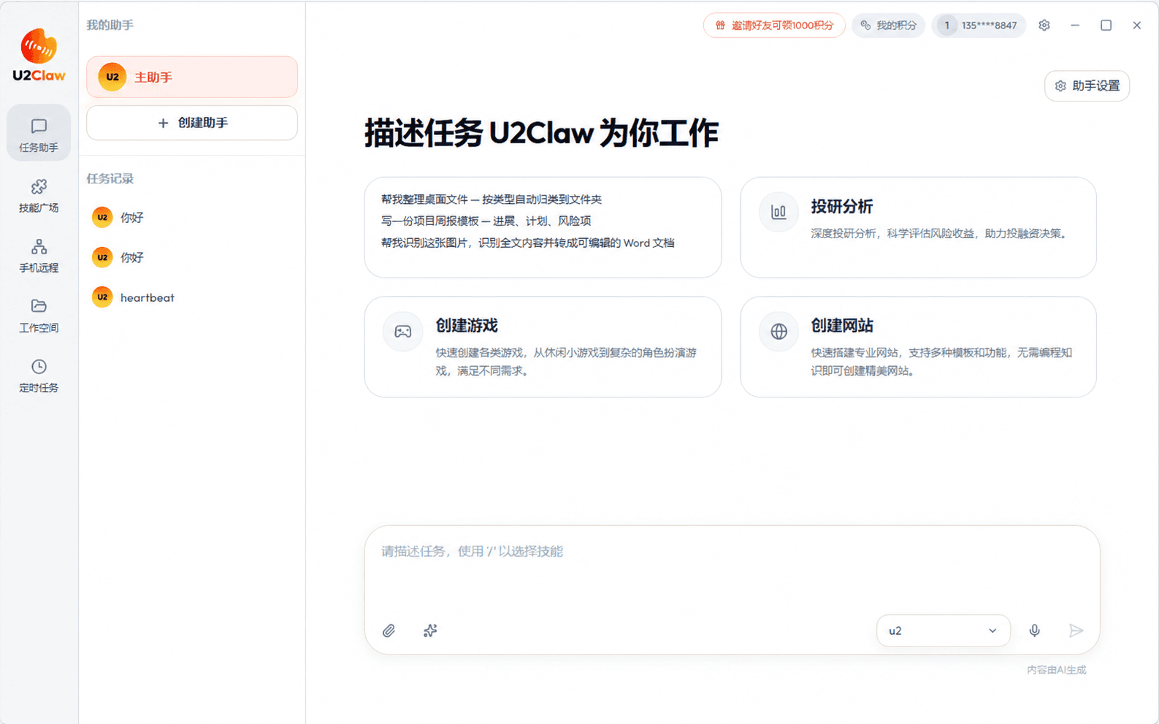
Task: Click the gift icon in invite button
Action: (720, 26)
